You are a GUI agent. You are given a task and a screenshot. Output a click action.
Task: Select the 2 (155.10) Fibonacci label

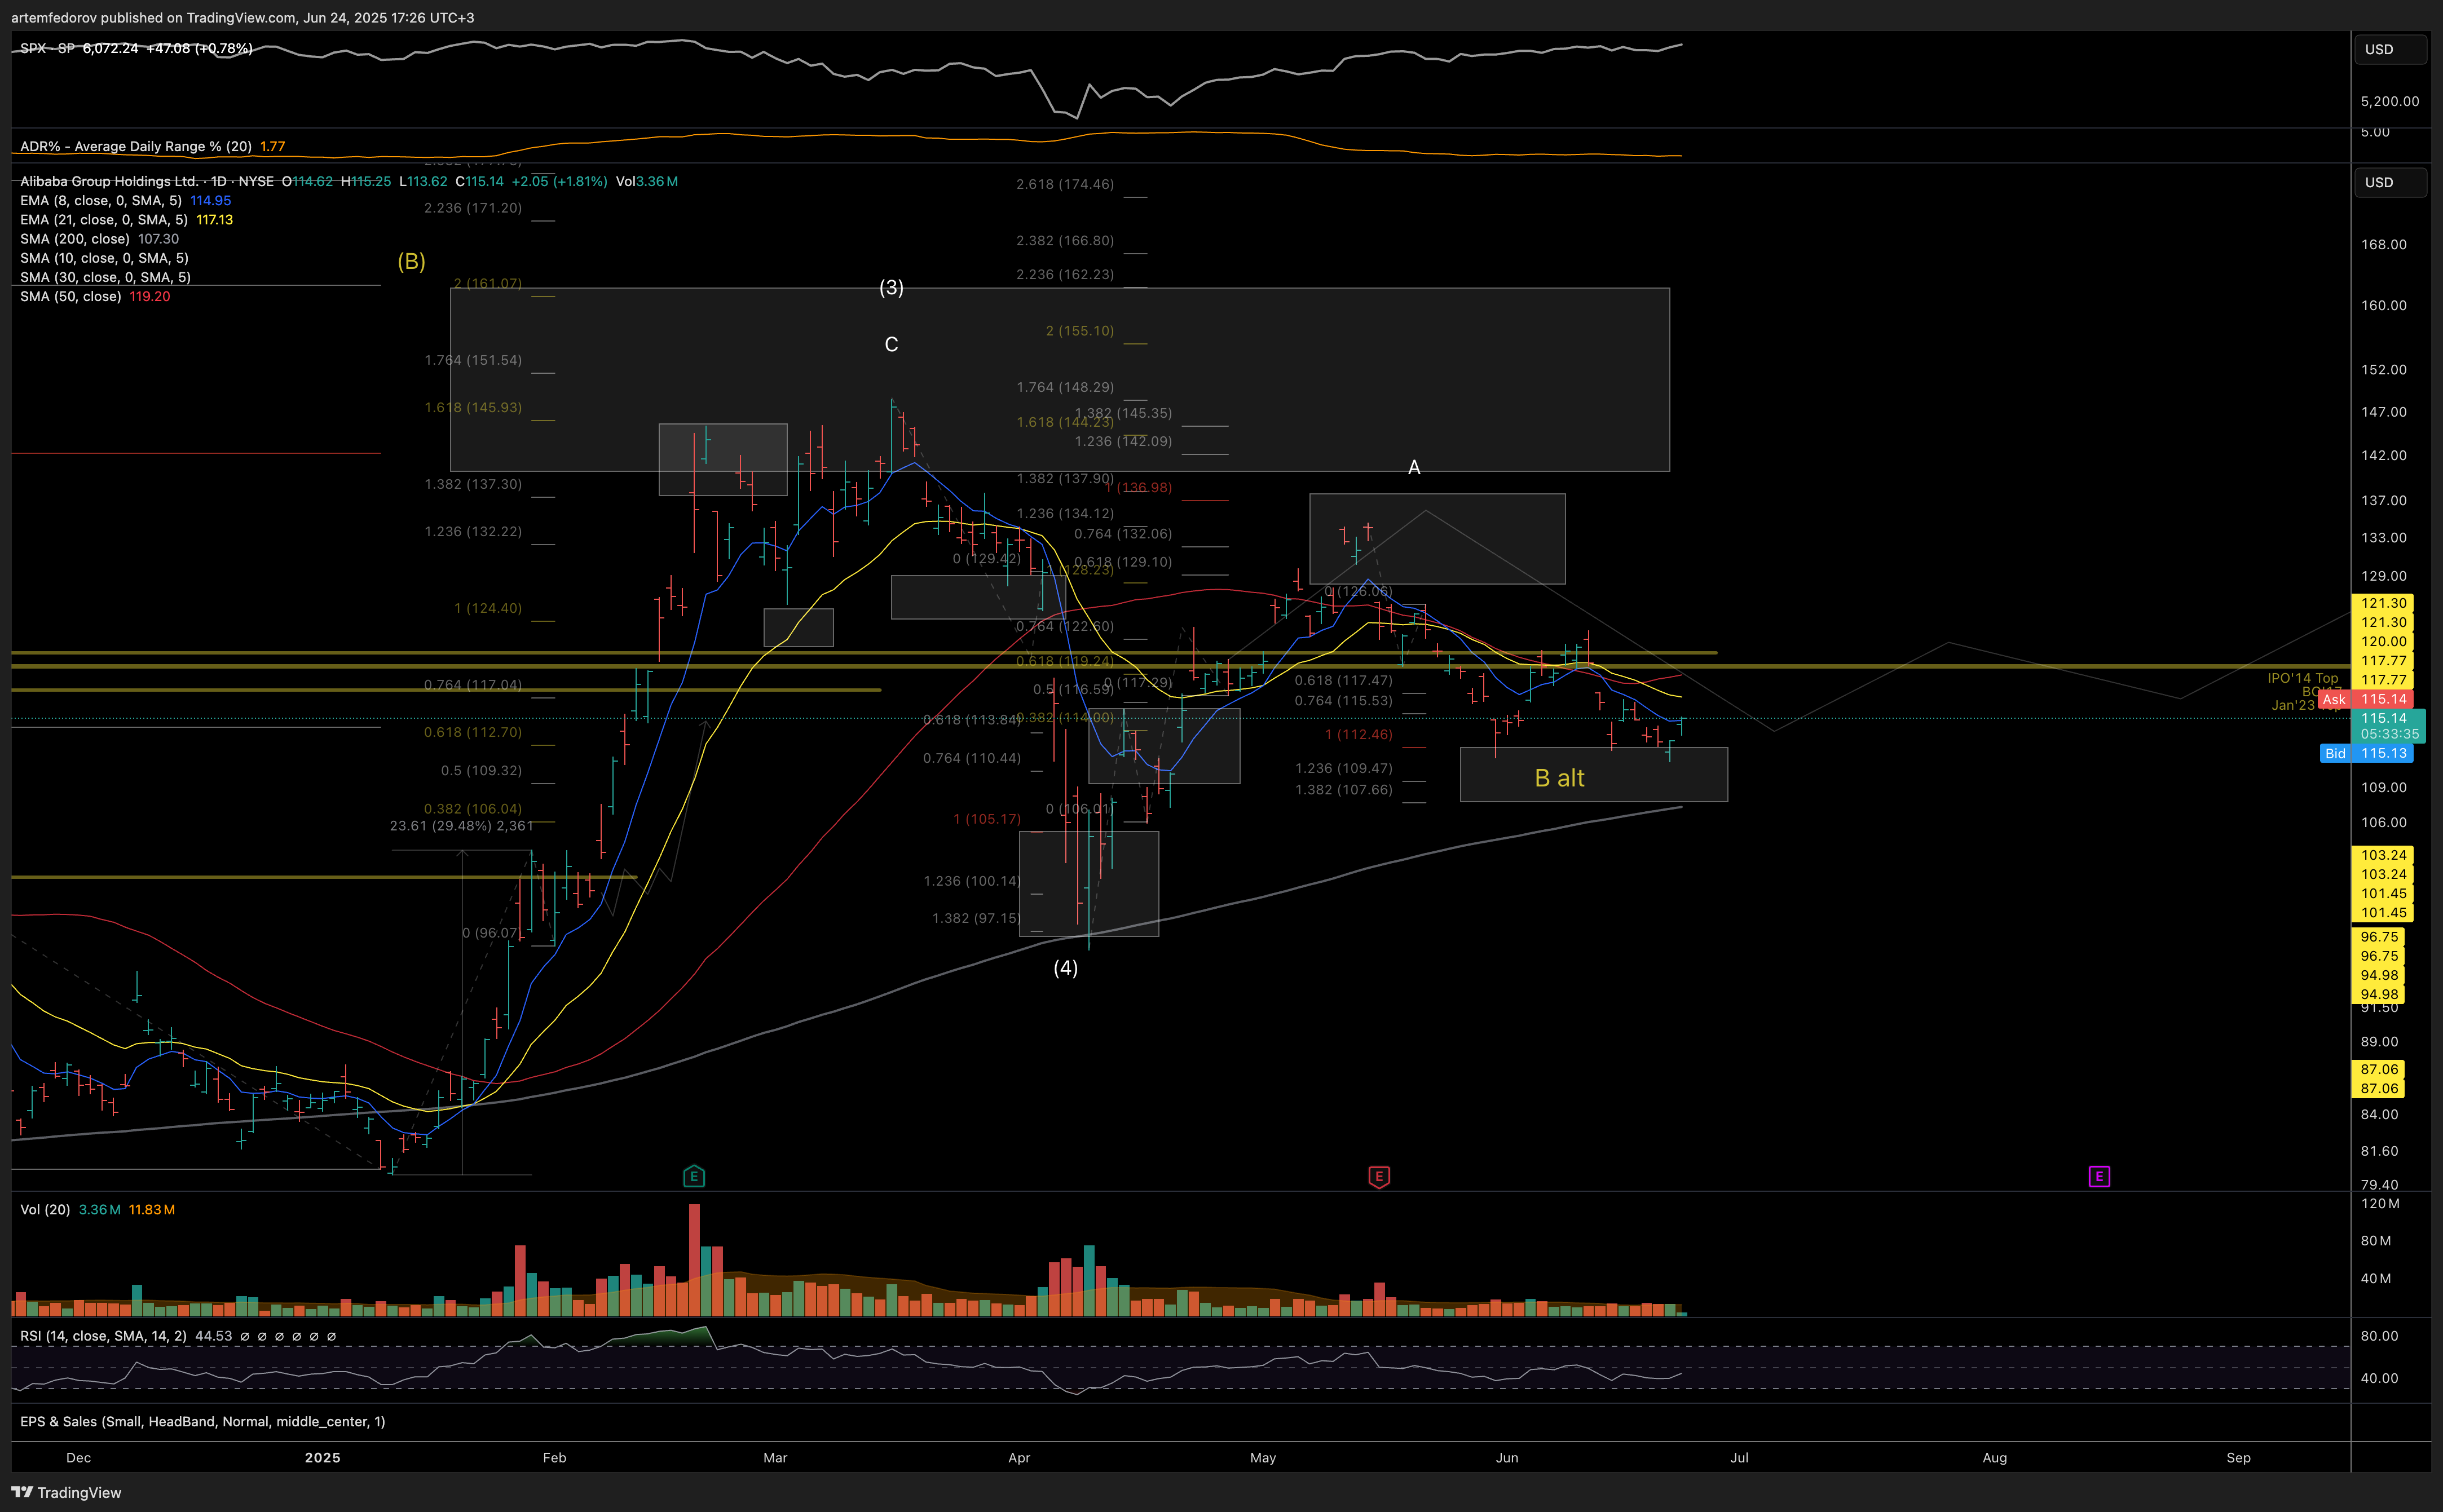(1080, 331)
